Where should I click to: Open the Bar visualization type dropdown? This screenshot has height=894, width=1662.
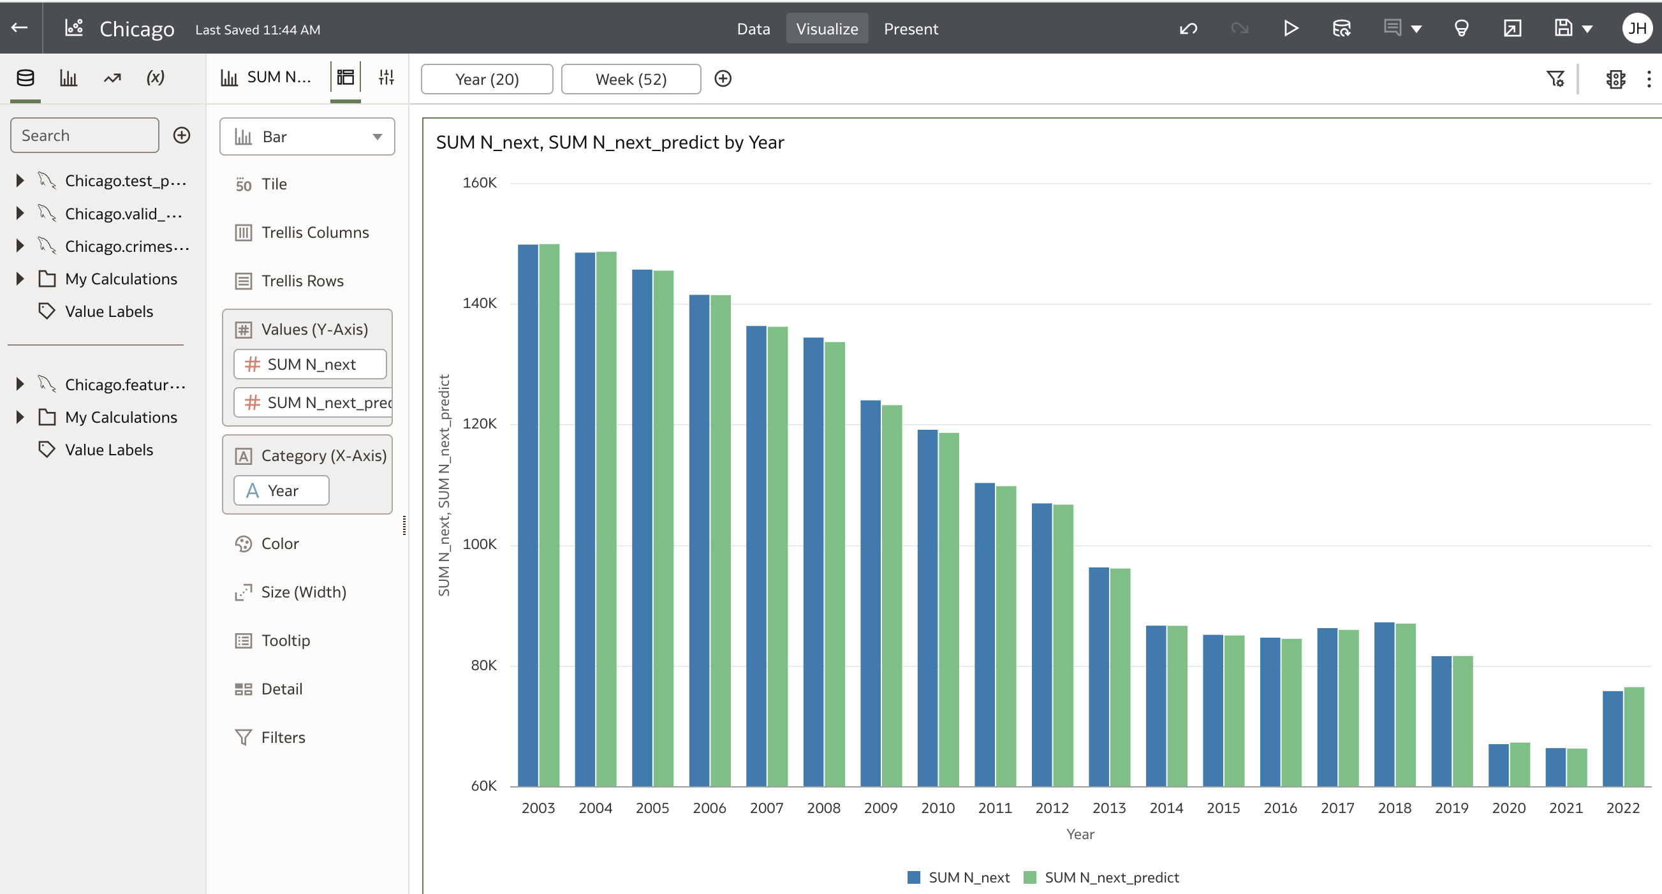pyautogui.click(x=307, y=136)
